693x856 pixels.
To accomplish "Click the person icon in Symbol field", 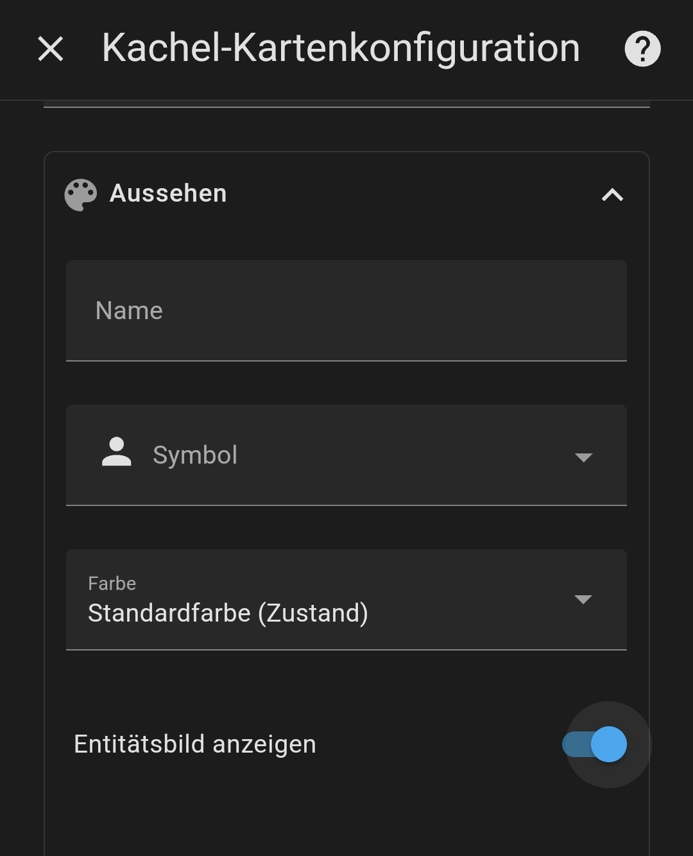I will (x=116, y=452).
